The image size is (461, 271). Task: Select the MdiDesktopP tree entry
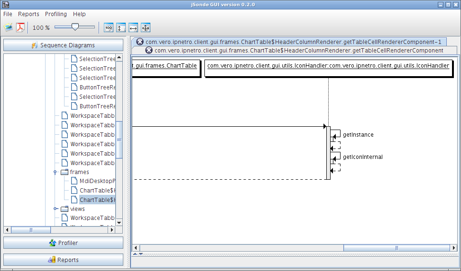97,181
